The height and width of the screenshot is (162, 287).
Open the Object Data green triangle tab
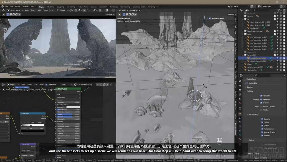tap(240, 135)
